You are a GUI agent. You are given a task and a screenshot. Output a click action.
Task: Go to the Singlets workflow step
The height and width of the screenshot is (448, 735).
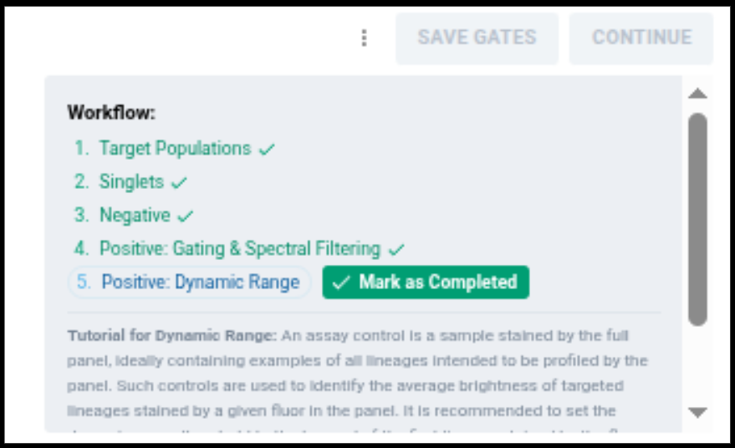click(x=133, y=182)
